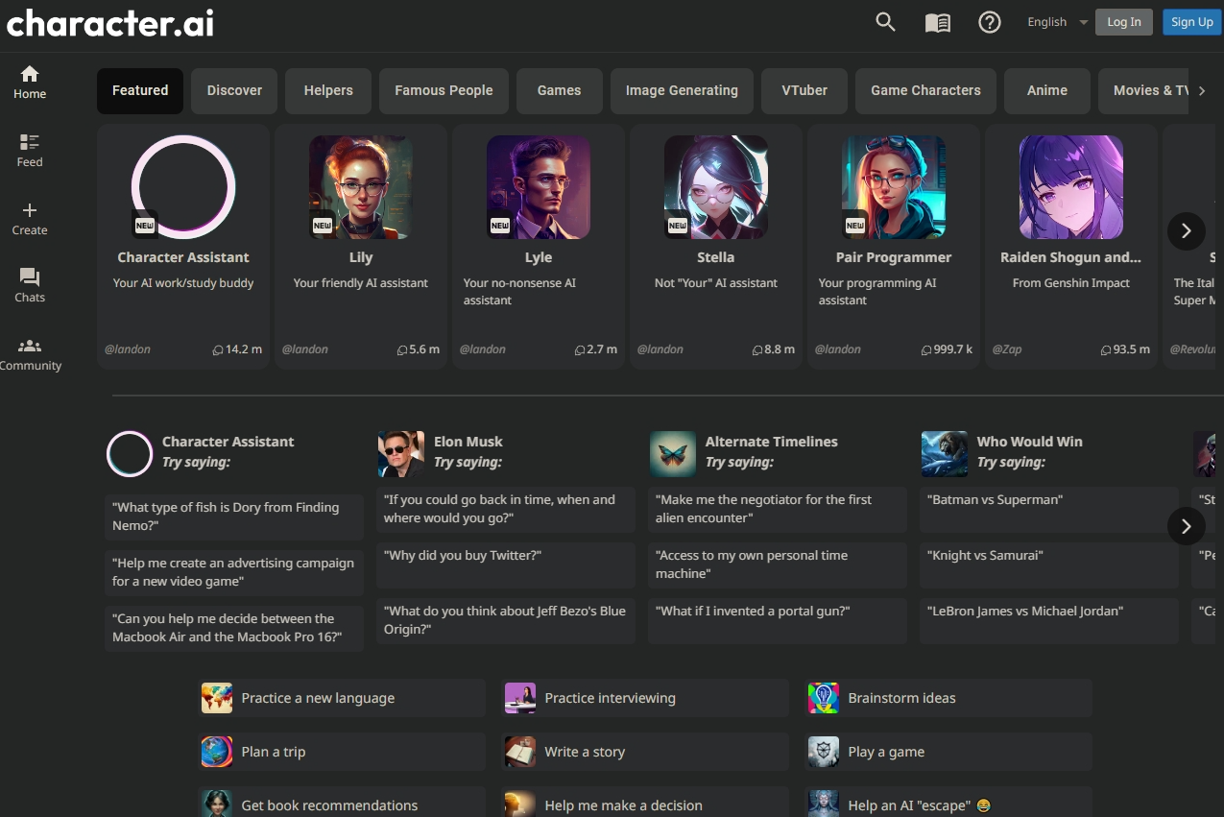The height and width of the screenshot is (817, 1224).
Task: Open the Character Assistant featured card
Action: 183,246
